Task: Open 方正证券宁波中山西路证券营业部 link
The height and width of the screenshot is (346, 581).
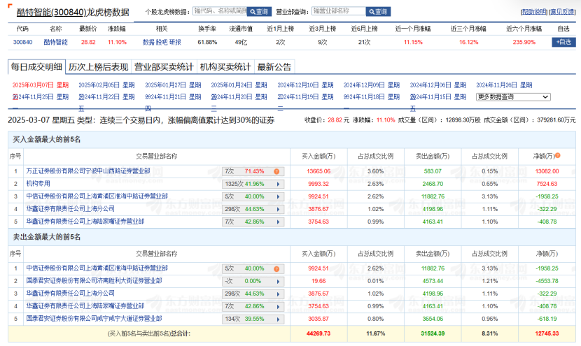Action: pyautogui.click(x=87, y=171)
